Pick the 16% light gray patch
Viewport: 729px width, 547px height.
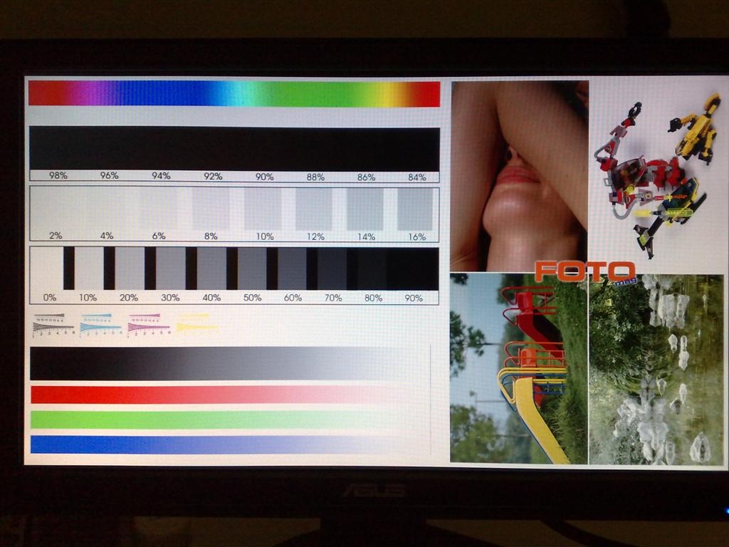(x=414, y=209)
